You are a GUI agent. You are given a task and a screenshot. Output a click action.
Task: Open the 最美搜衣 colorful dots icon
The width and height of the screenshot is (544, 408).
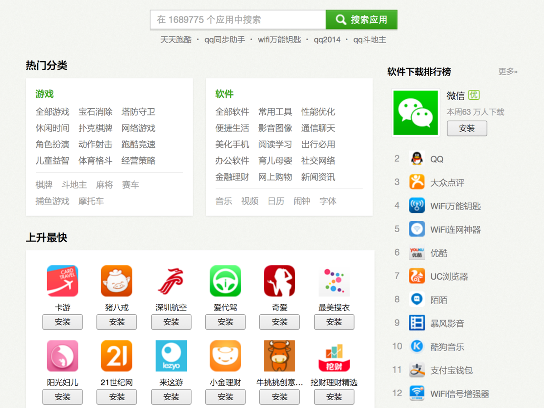click(334, 281)
